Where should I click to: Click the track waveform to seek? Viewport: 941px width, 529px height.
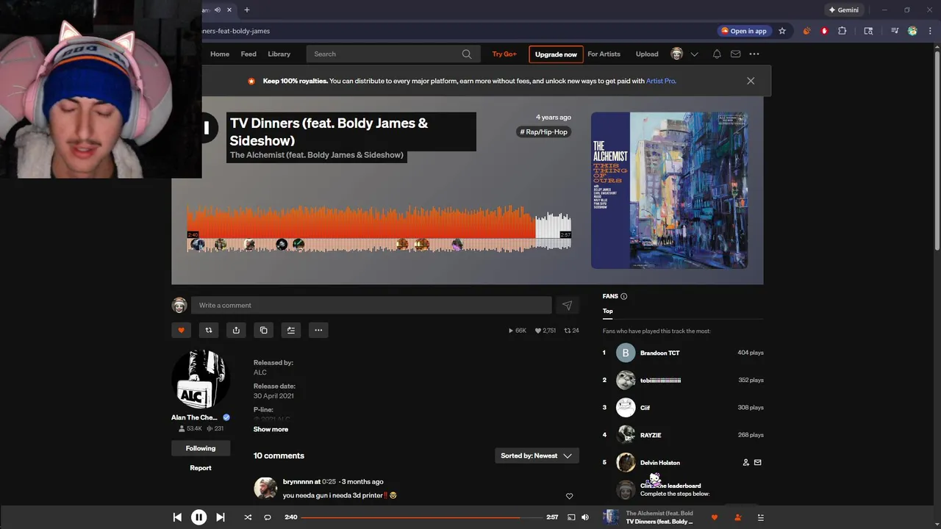pos(379,228)
